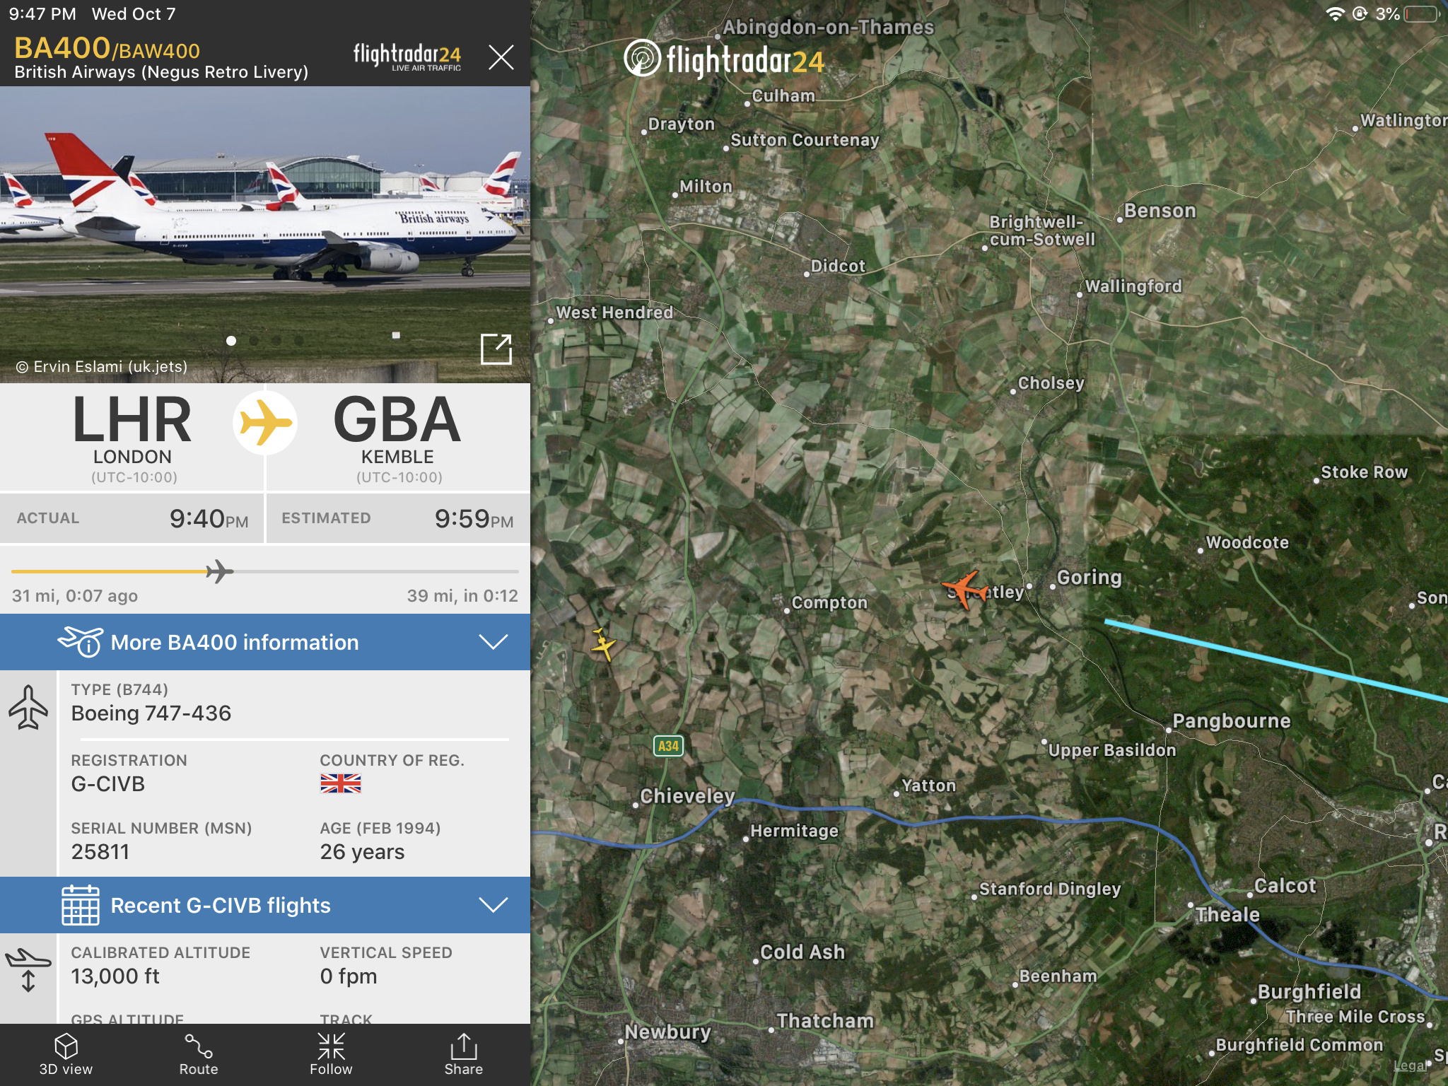The image size is (1448, 1086).
Task: Open aircraft photo in full view
Action: coord(496,349)
